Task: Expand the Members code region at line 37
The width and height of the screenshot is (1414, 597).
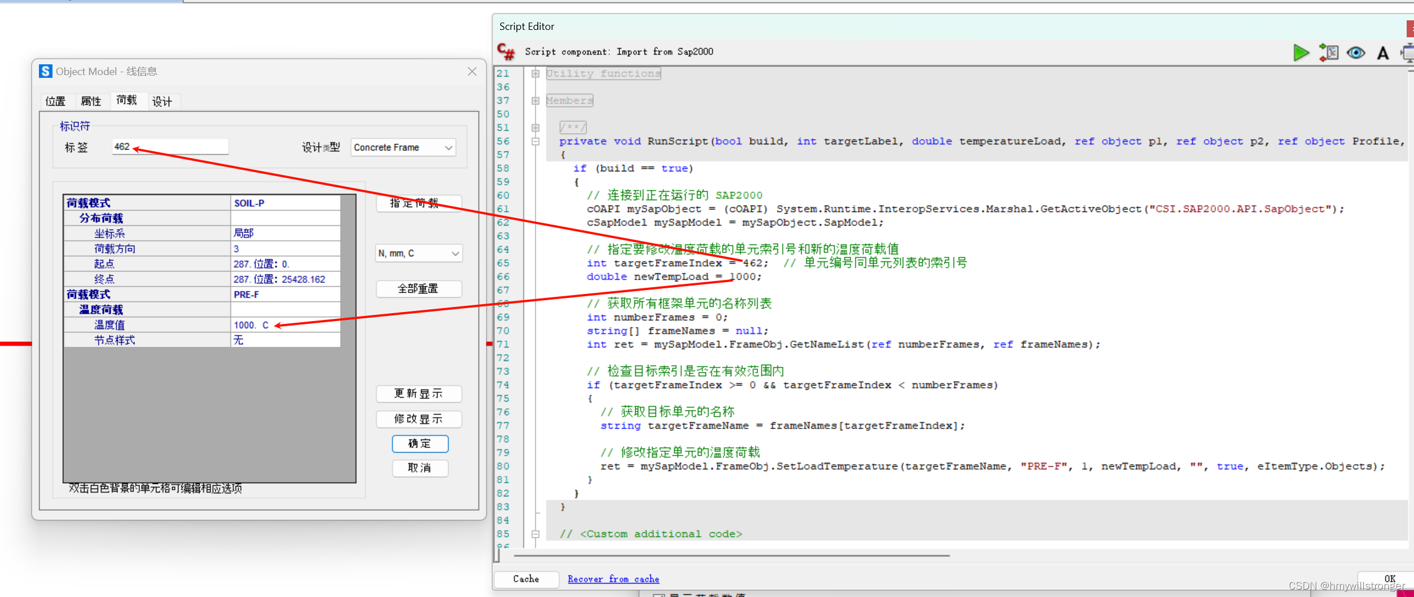Action: pos(535,100)
